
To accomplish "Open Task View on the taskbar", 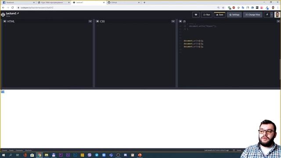I will (x=18, y=155).
